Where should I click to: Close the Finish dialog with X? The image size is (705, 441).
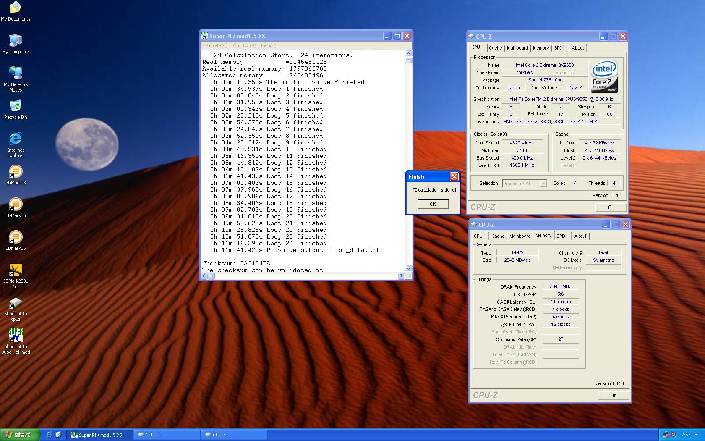coord(454,177)
